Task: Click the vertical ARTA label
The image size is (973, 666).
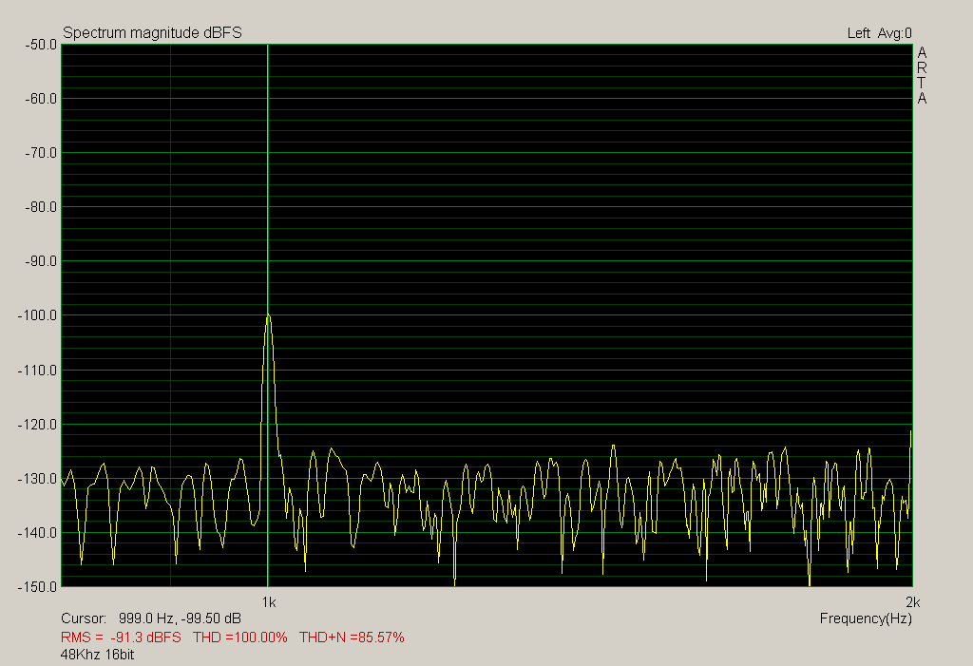Action: click(922, 75)
